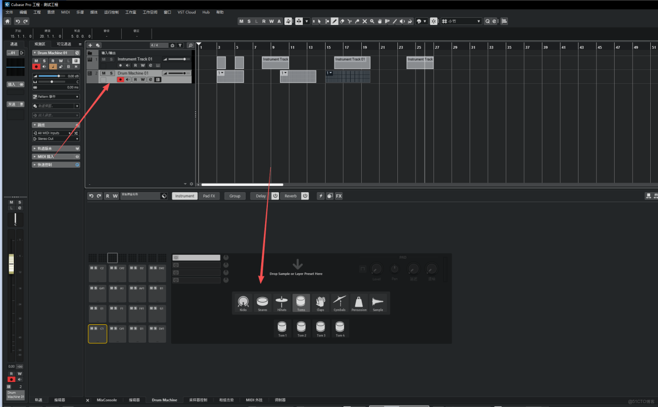This screenshot has height=407, width=658.
Task: Solo the Drum Machine 01 track
Action: pyautogui.click(x=111, y=73)
